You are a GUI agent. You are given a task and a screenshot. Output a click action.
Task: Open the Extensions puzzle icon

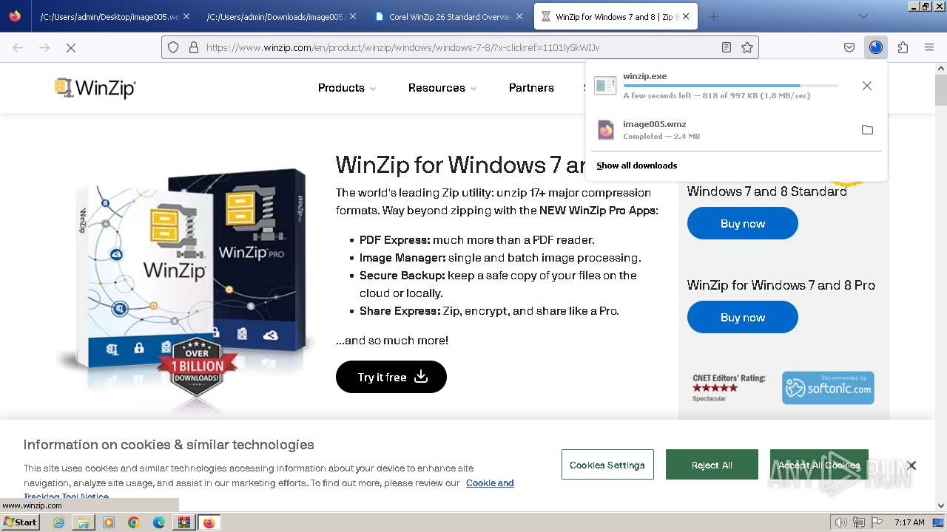click(x=903, y=47)
